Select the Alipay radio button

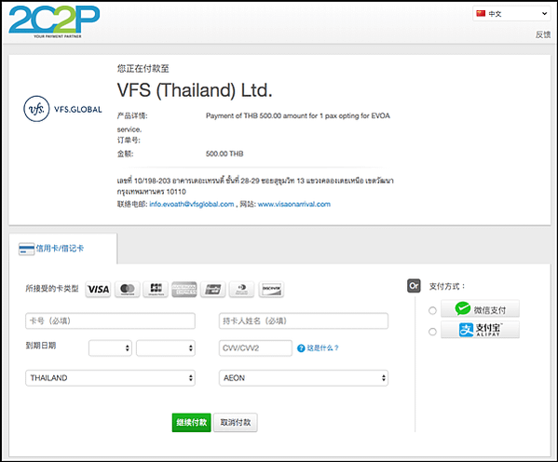[x=432, y=332]
